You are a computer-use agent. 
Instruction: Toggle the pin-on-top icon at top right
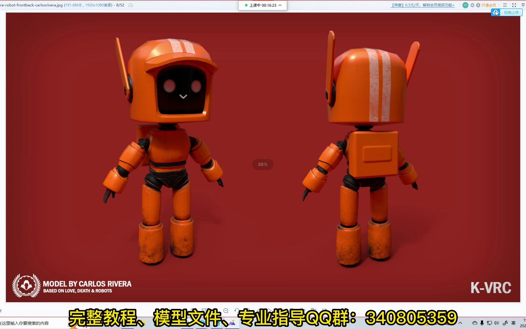[x=523, y=5]
